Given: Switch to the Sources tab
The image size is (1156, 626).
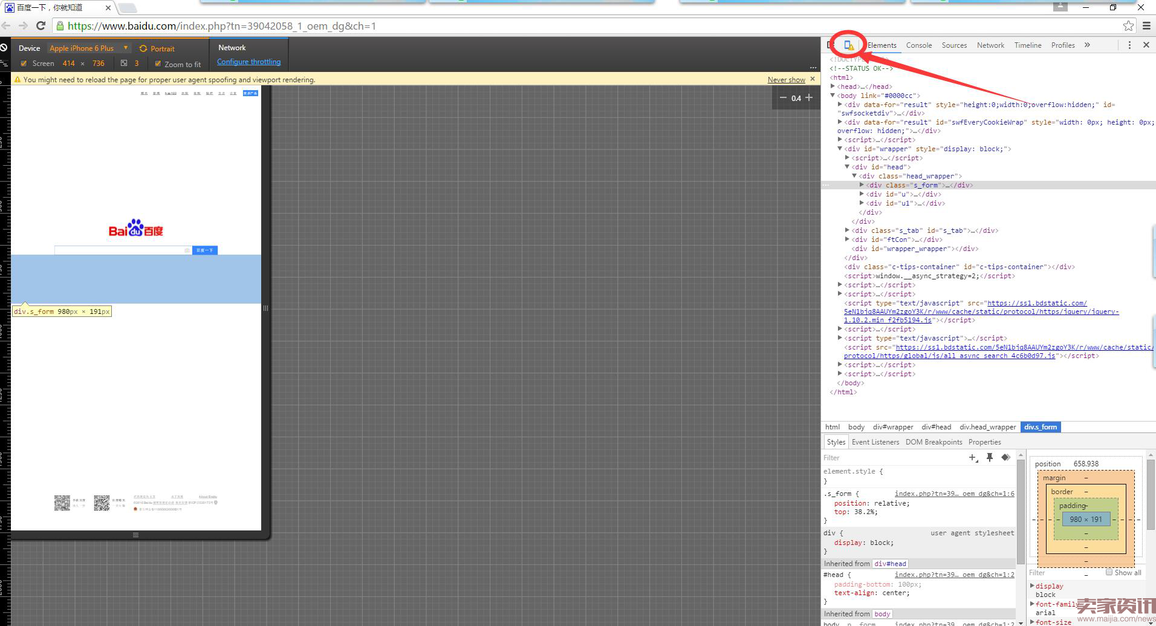Looking at the screenshot, I should 954,45.
